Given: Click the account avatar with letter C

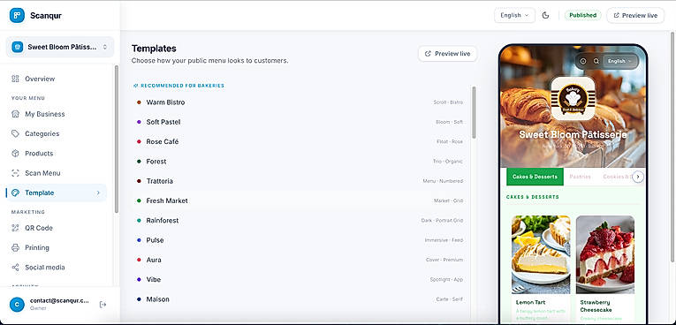Looking at the screenshot, I should (x=17, y=305).
